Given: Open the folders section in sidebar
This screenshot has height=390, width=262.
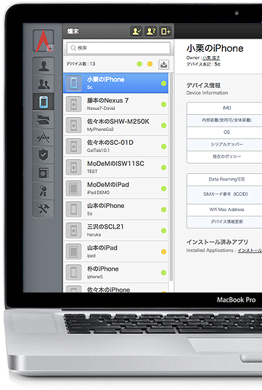Looking at the screenshot, I should (44, 120).
